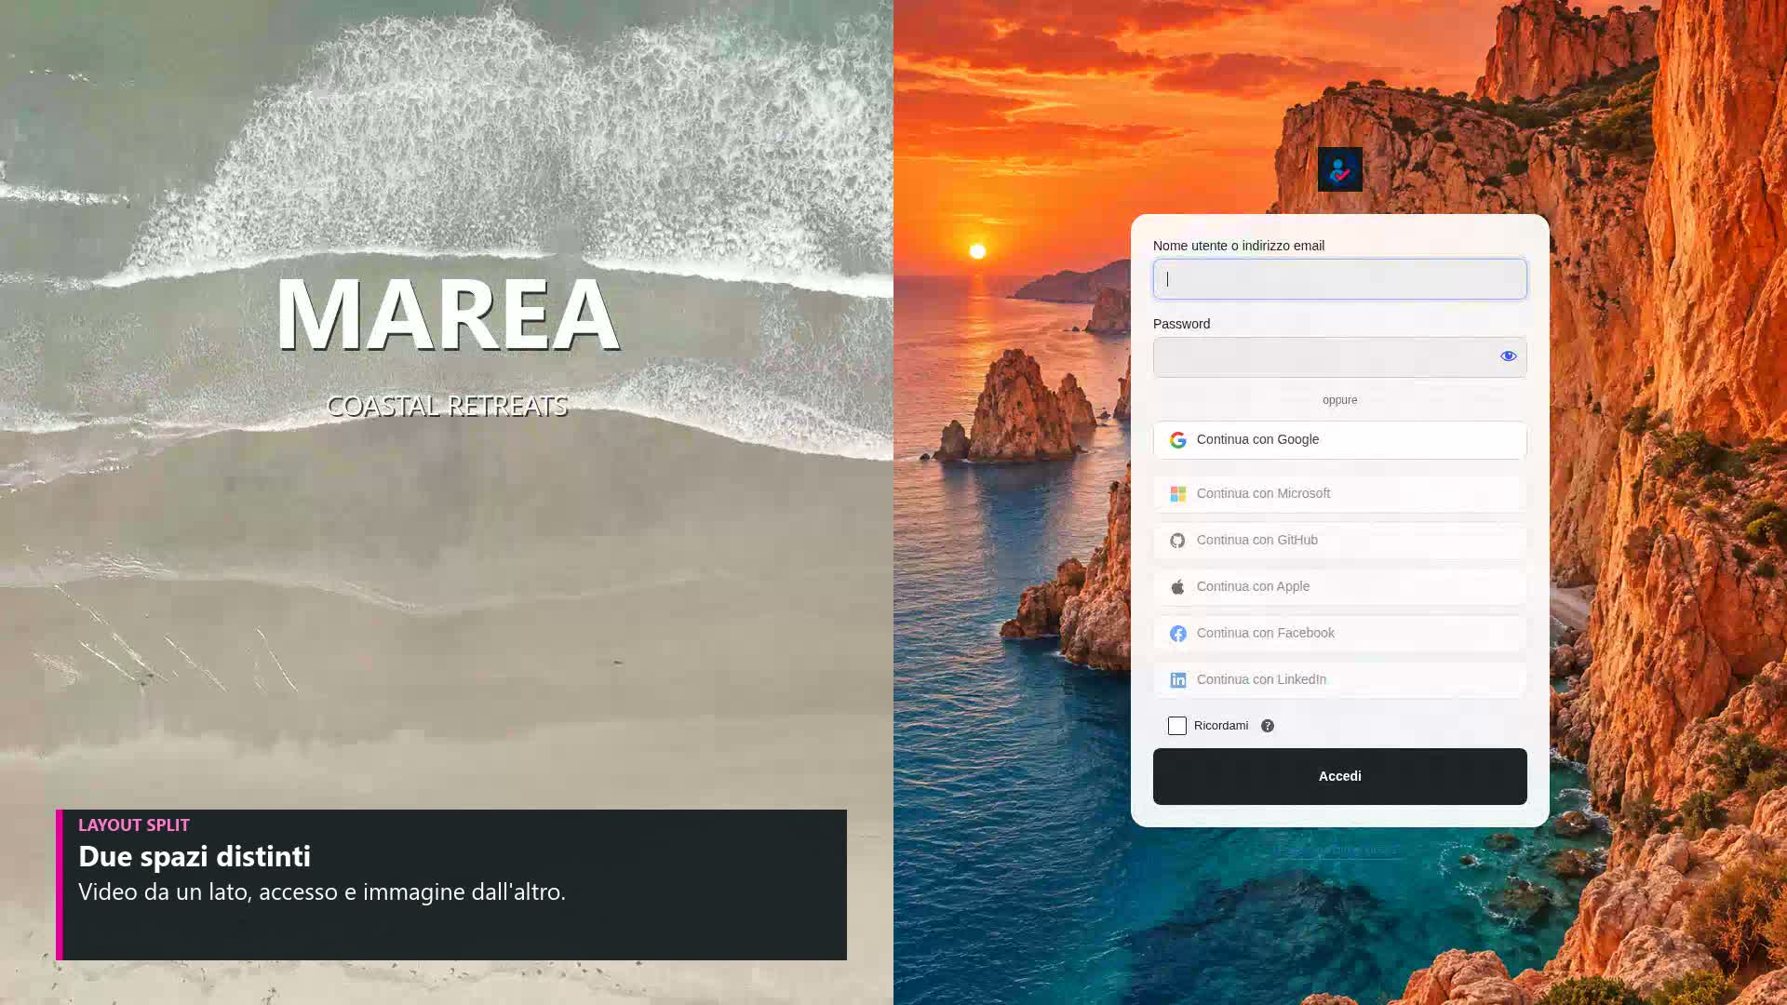Click the Due spazi distinti heading
This screenshot has width=1787, height=1005.
(195, 856)
